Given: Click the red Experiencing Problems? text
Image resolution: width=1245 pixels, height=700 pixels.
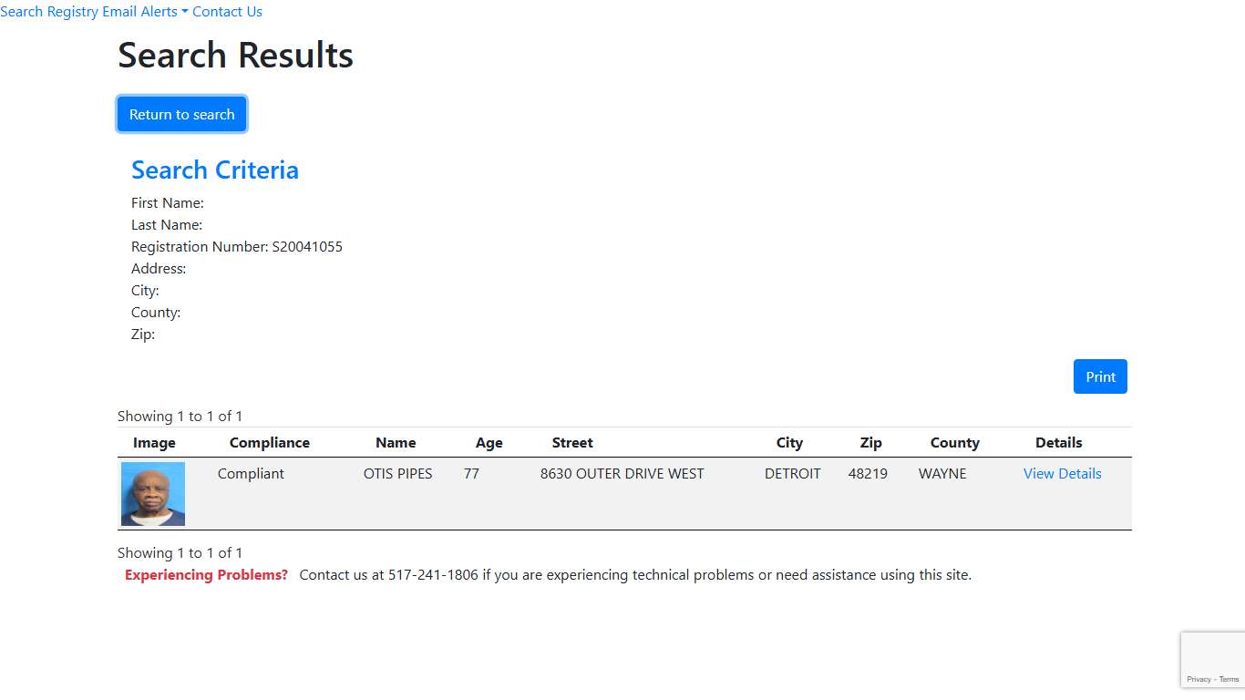Looking at the screenshot, I should (206, 575).
